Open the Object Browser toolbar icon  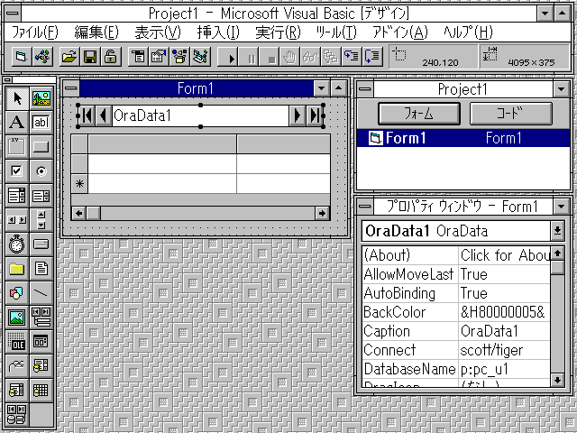pyautogui.click(x=179, y=57)
